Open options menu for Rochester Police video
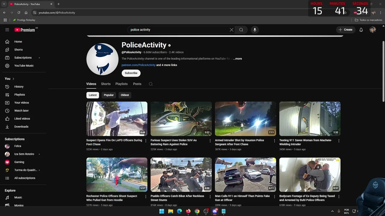Screen dimensions: 385x216 point(146,196)
